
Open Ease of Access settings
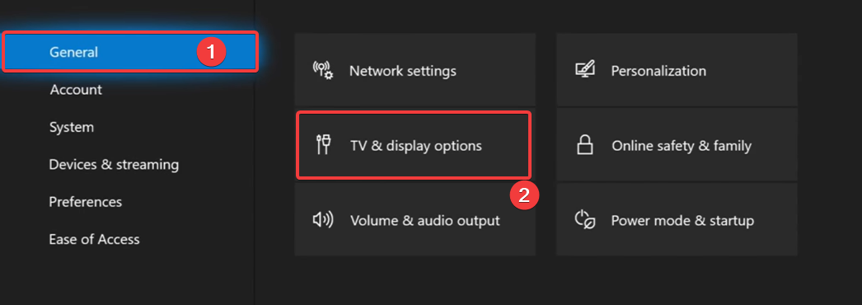tap(94, 239)
